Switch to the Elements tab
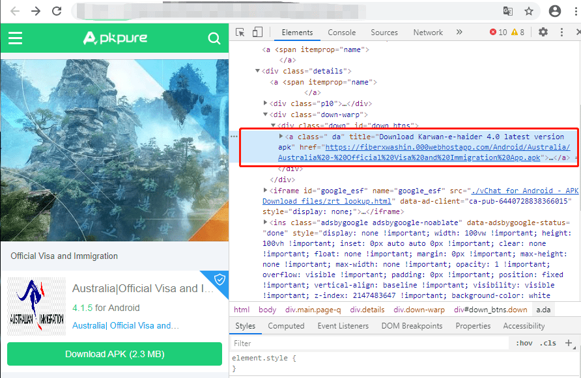Screen dimensions: 581x378 [x=297, y=33]
